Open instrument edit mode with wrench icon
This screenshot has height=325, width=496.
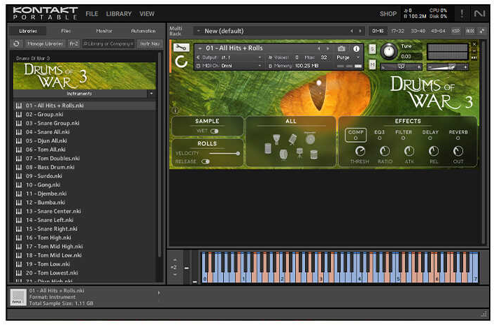point(181,48)
